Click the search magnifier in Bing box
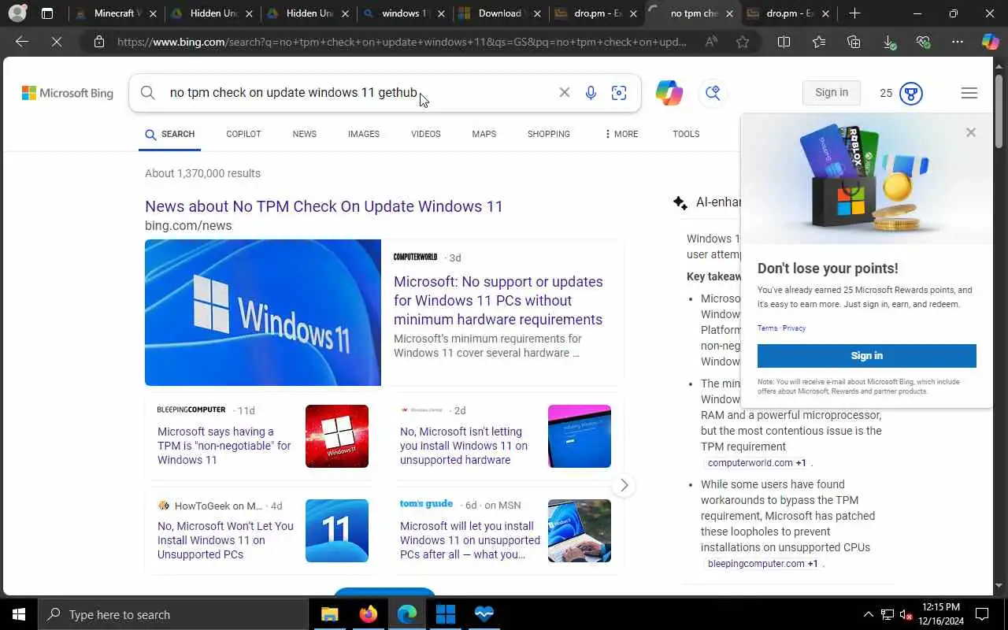Screen dimensions: 1008x630 148,93
